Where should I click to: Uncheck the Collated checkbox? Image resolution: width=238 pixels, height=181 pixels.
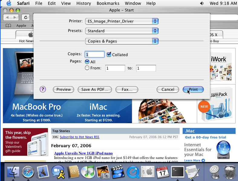click(109, 54)
